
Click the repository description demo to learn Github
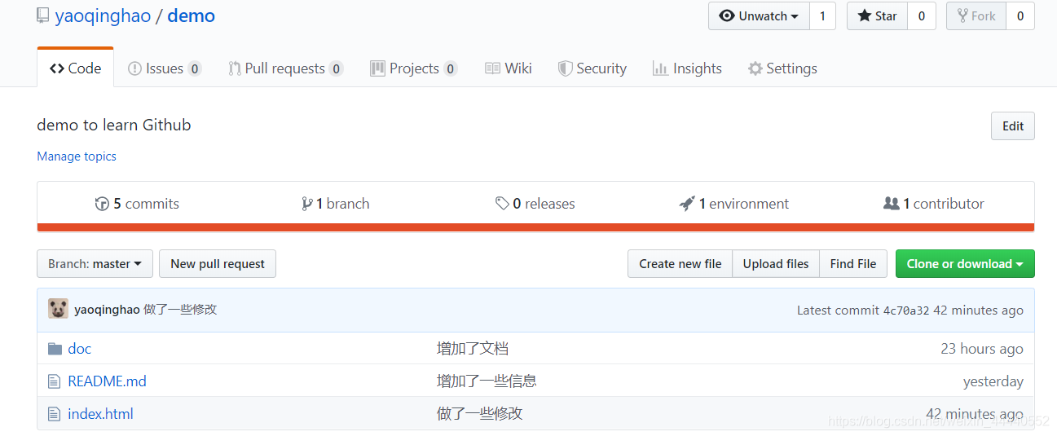[114, 125]
